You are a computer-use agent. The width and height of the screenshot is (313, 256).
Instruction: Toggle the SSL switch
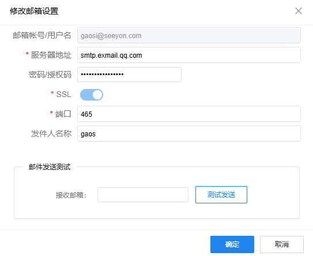tap(92, 95)
